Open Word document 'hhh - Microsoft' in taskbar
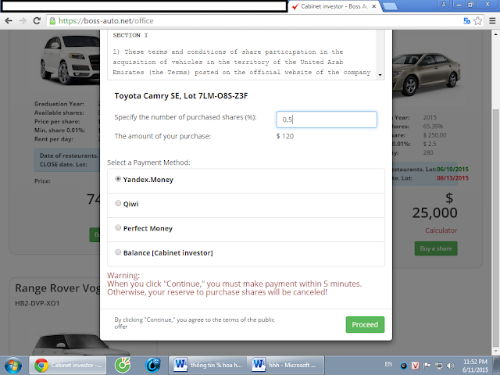 (286, 366)
